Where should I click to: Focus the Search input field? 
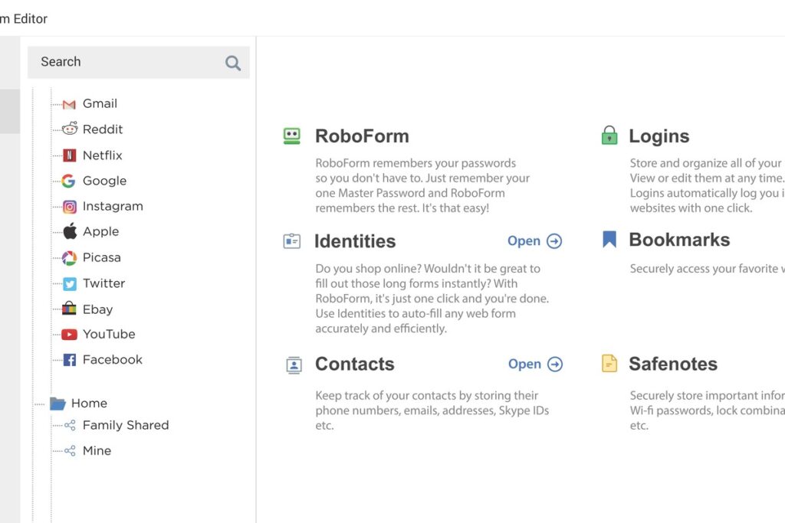[139, 63]
